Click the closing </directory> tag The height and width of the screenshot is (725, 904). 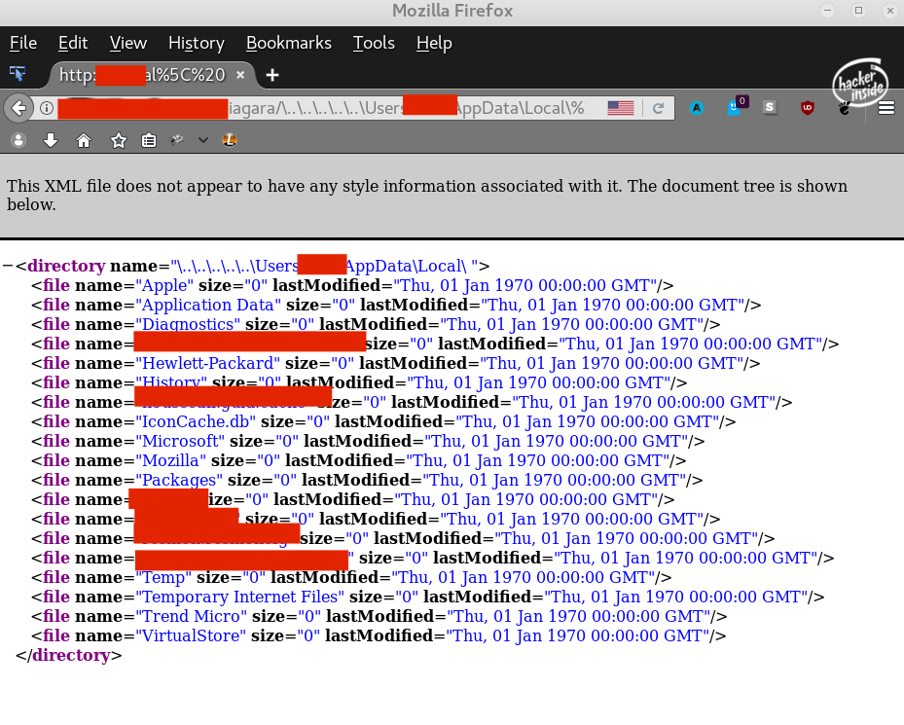[69, 656]
